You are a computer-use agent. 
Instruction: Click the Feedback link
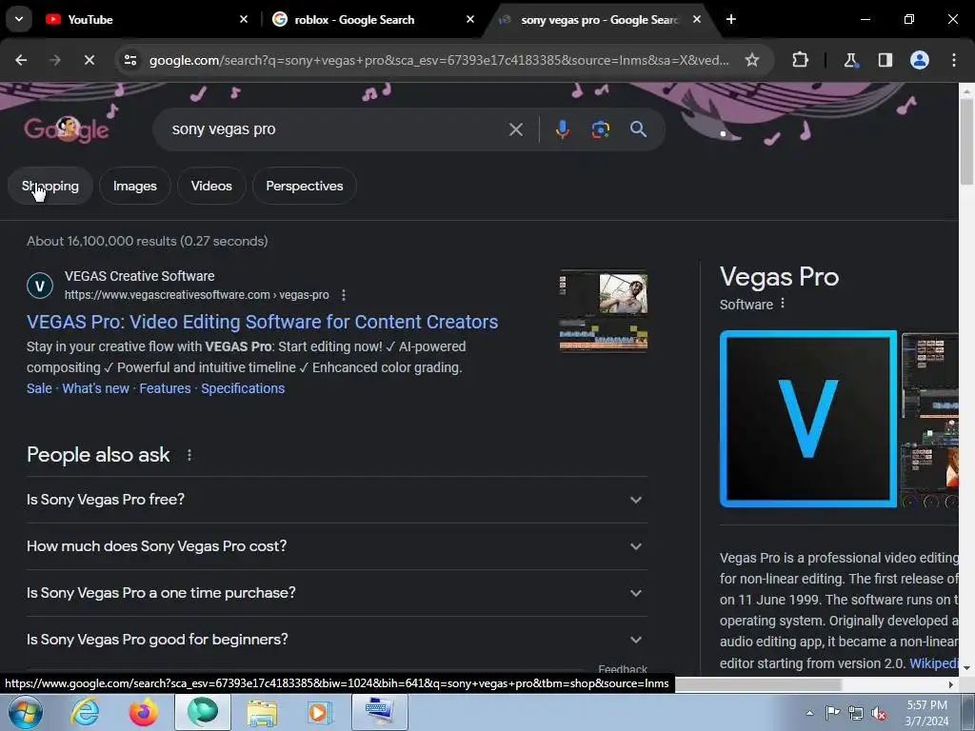pos(623,669)
